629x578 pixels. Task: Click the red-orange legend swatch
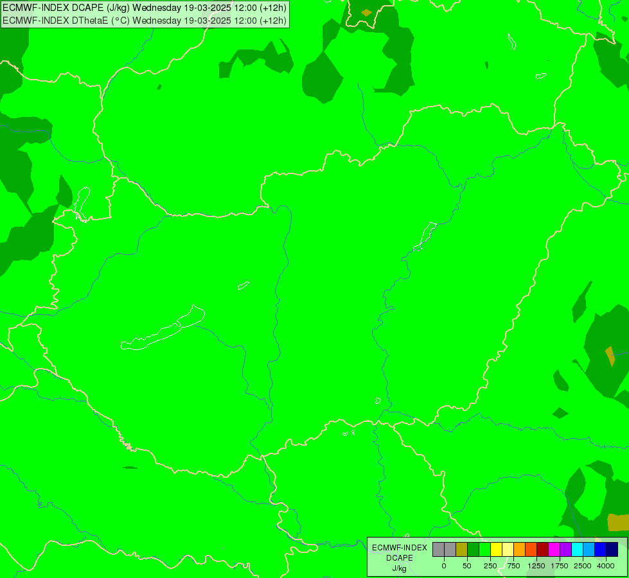[531, 550]
